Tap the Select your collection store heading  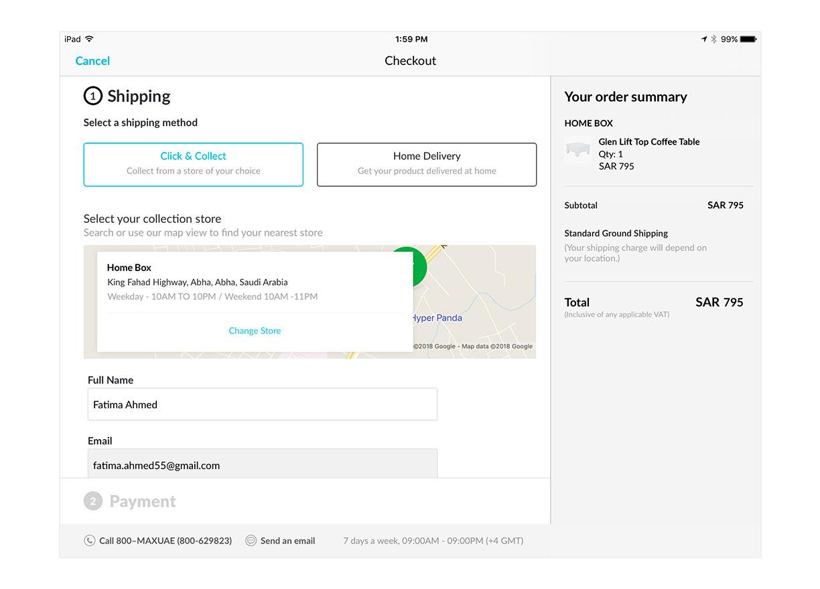click(152, 219)
